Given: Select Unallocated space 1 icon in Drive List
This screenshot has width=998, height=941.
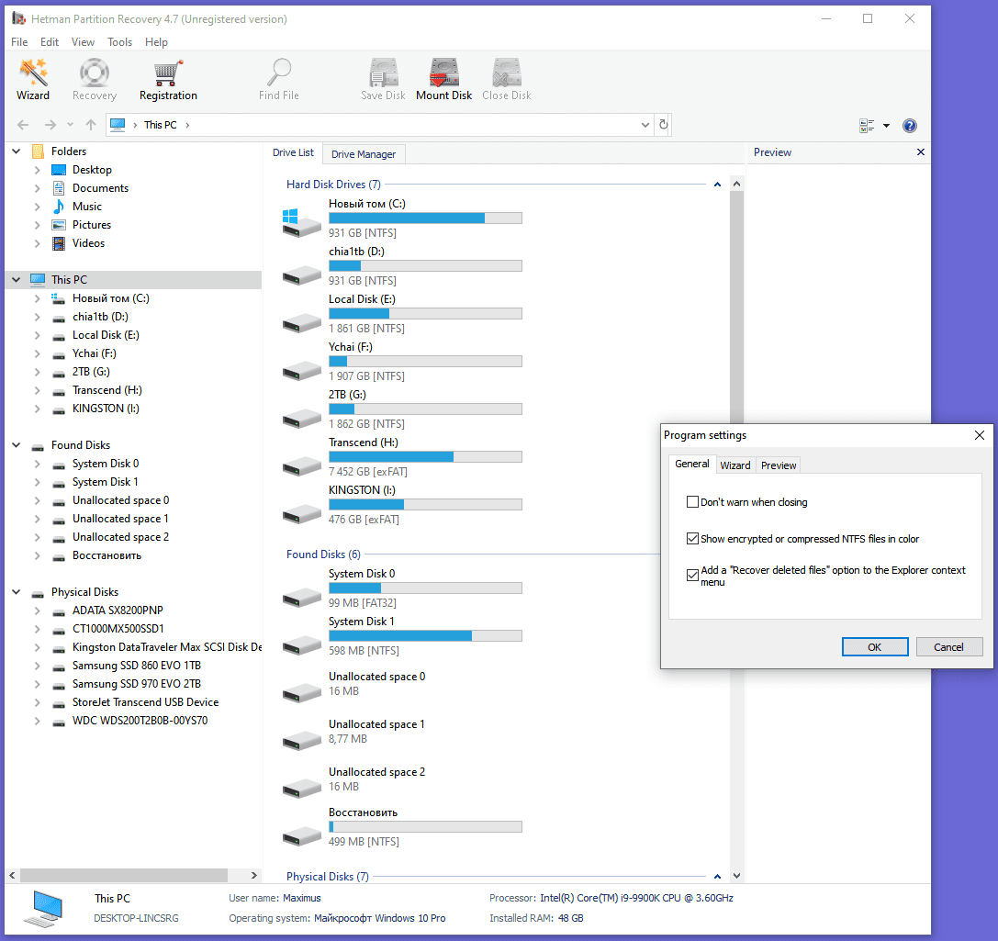Looking at the screenshot, I should point(301,740).
